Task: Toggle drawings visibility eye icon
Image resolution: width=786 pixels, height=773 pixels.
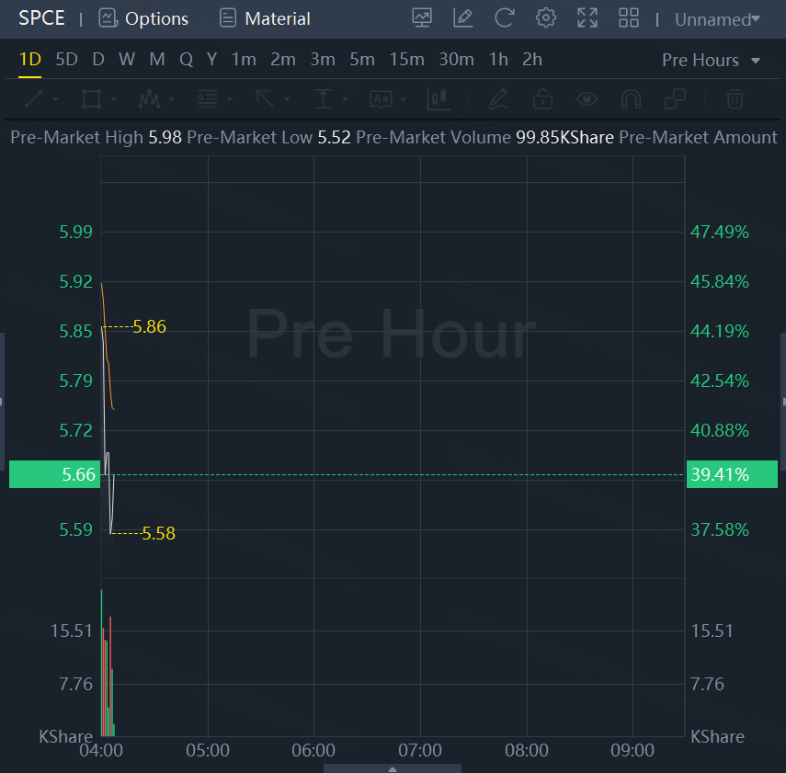Action: 587,98
